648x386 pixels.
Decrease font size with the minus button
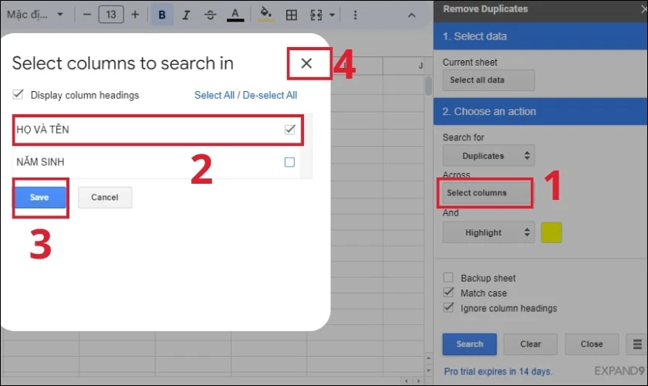coord(86,15)
